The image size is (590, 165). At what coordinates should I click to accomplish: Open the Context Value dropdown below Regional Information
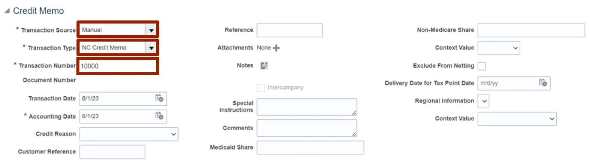pyautogui.click(x=517, y=119)
